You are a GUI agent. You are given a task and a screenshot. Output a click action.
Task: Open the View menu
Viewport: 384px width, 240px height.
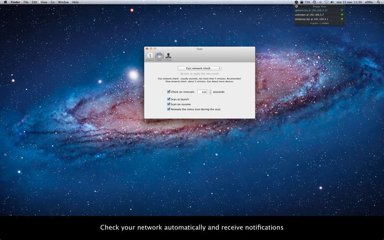pyautogui.click(x=44, y=2)
